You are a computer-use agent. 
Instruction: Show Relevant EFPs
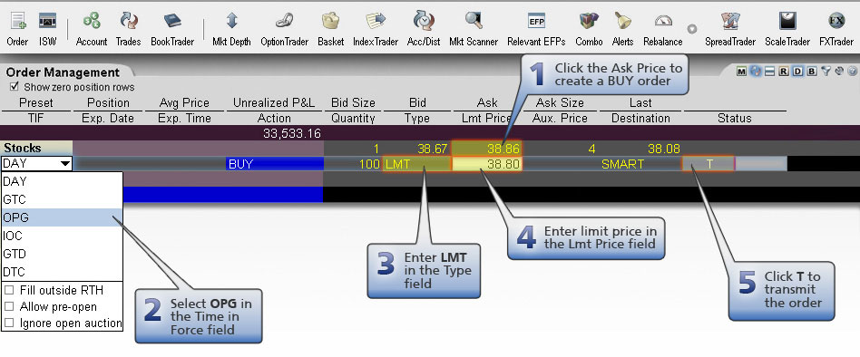[x=536, y=28]
